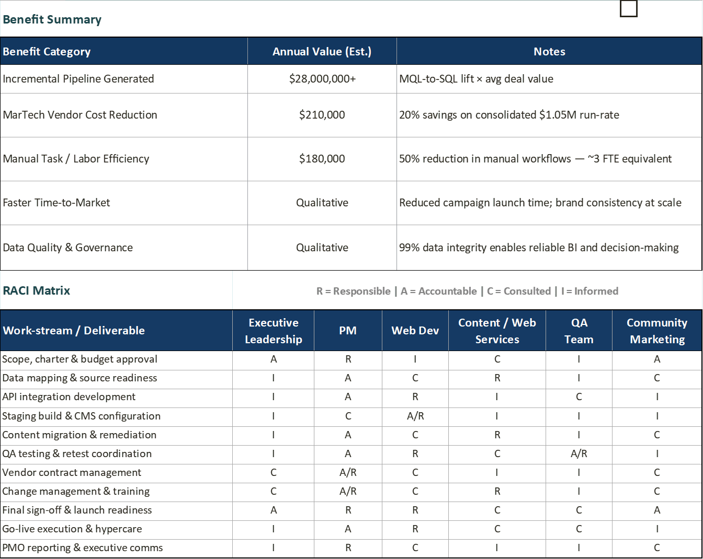Click Content / Web Services R for Content migration
The width and height of the screenshot is (703, 559).
pyautogui.click(x=497, y=435)
